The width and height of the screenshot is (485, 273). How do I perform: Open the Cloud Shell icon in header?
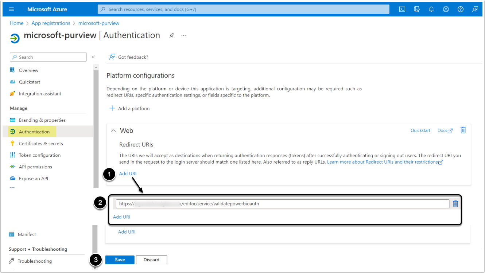[402, 9]
